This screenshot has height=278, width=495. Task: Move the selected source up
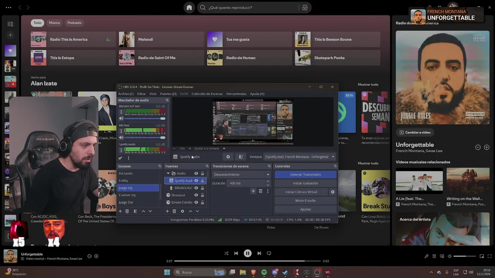(x=190, y=211)
